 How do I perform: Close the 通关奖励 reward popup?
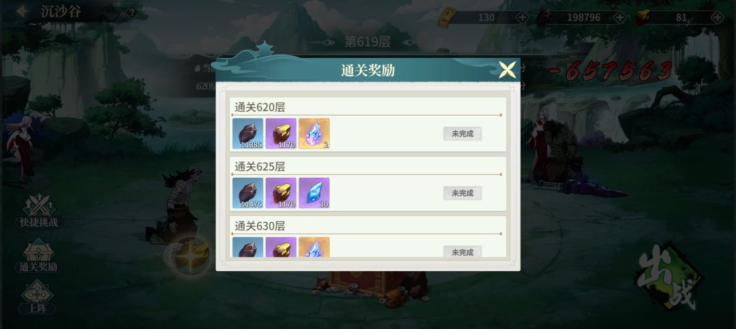click(x=508, y=70)
